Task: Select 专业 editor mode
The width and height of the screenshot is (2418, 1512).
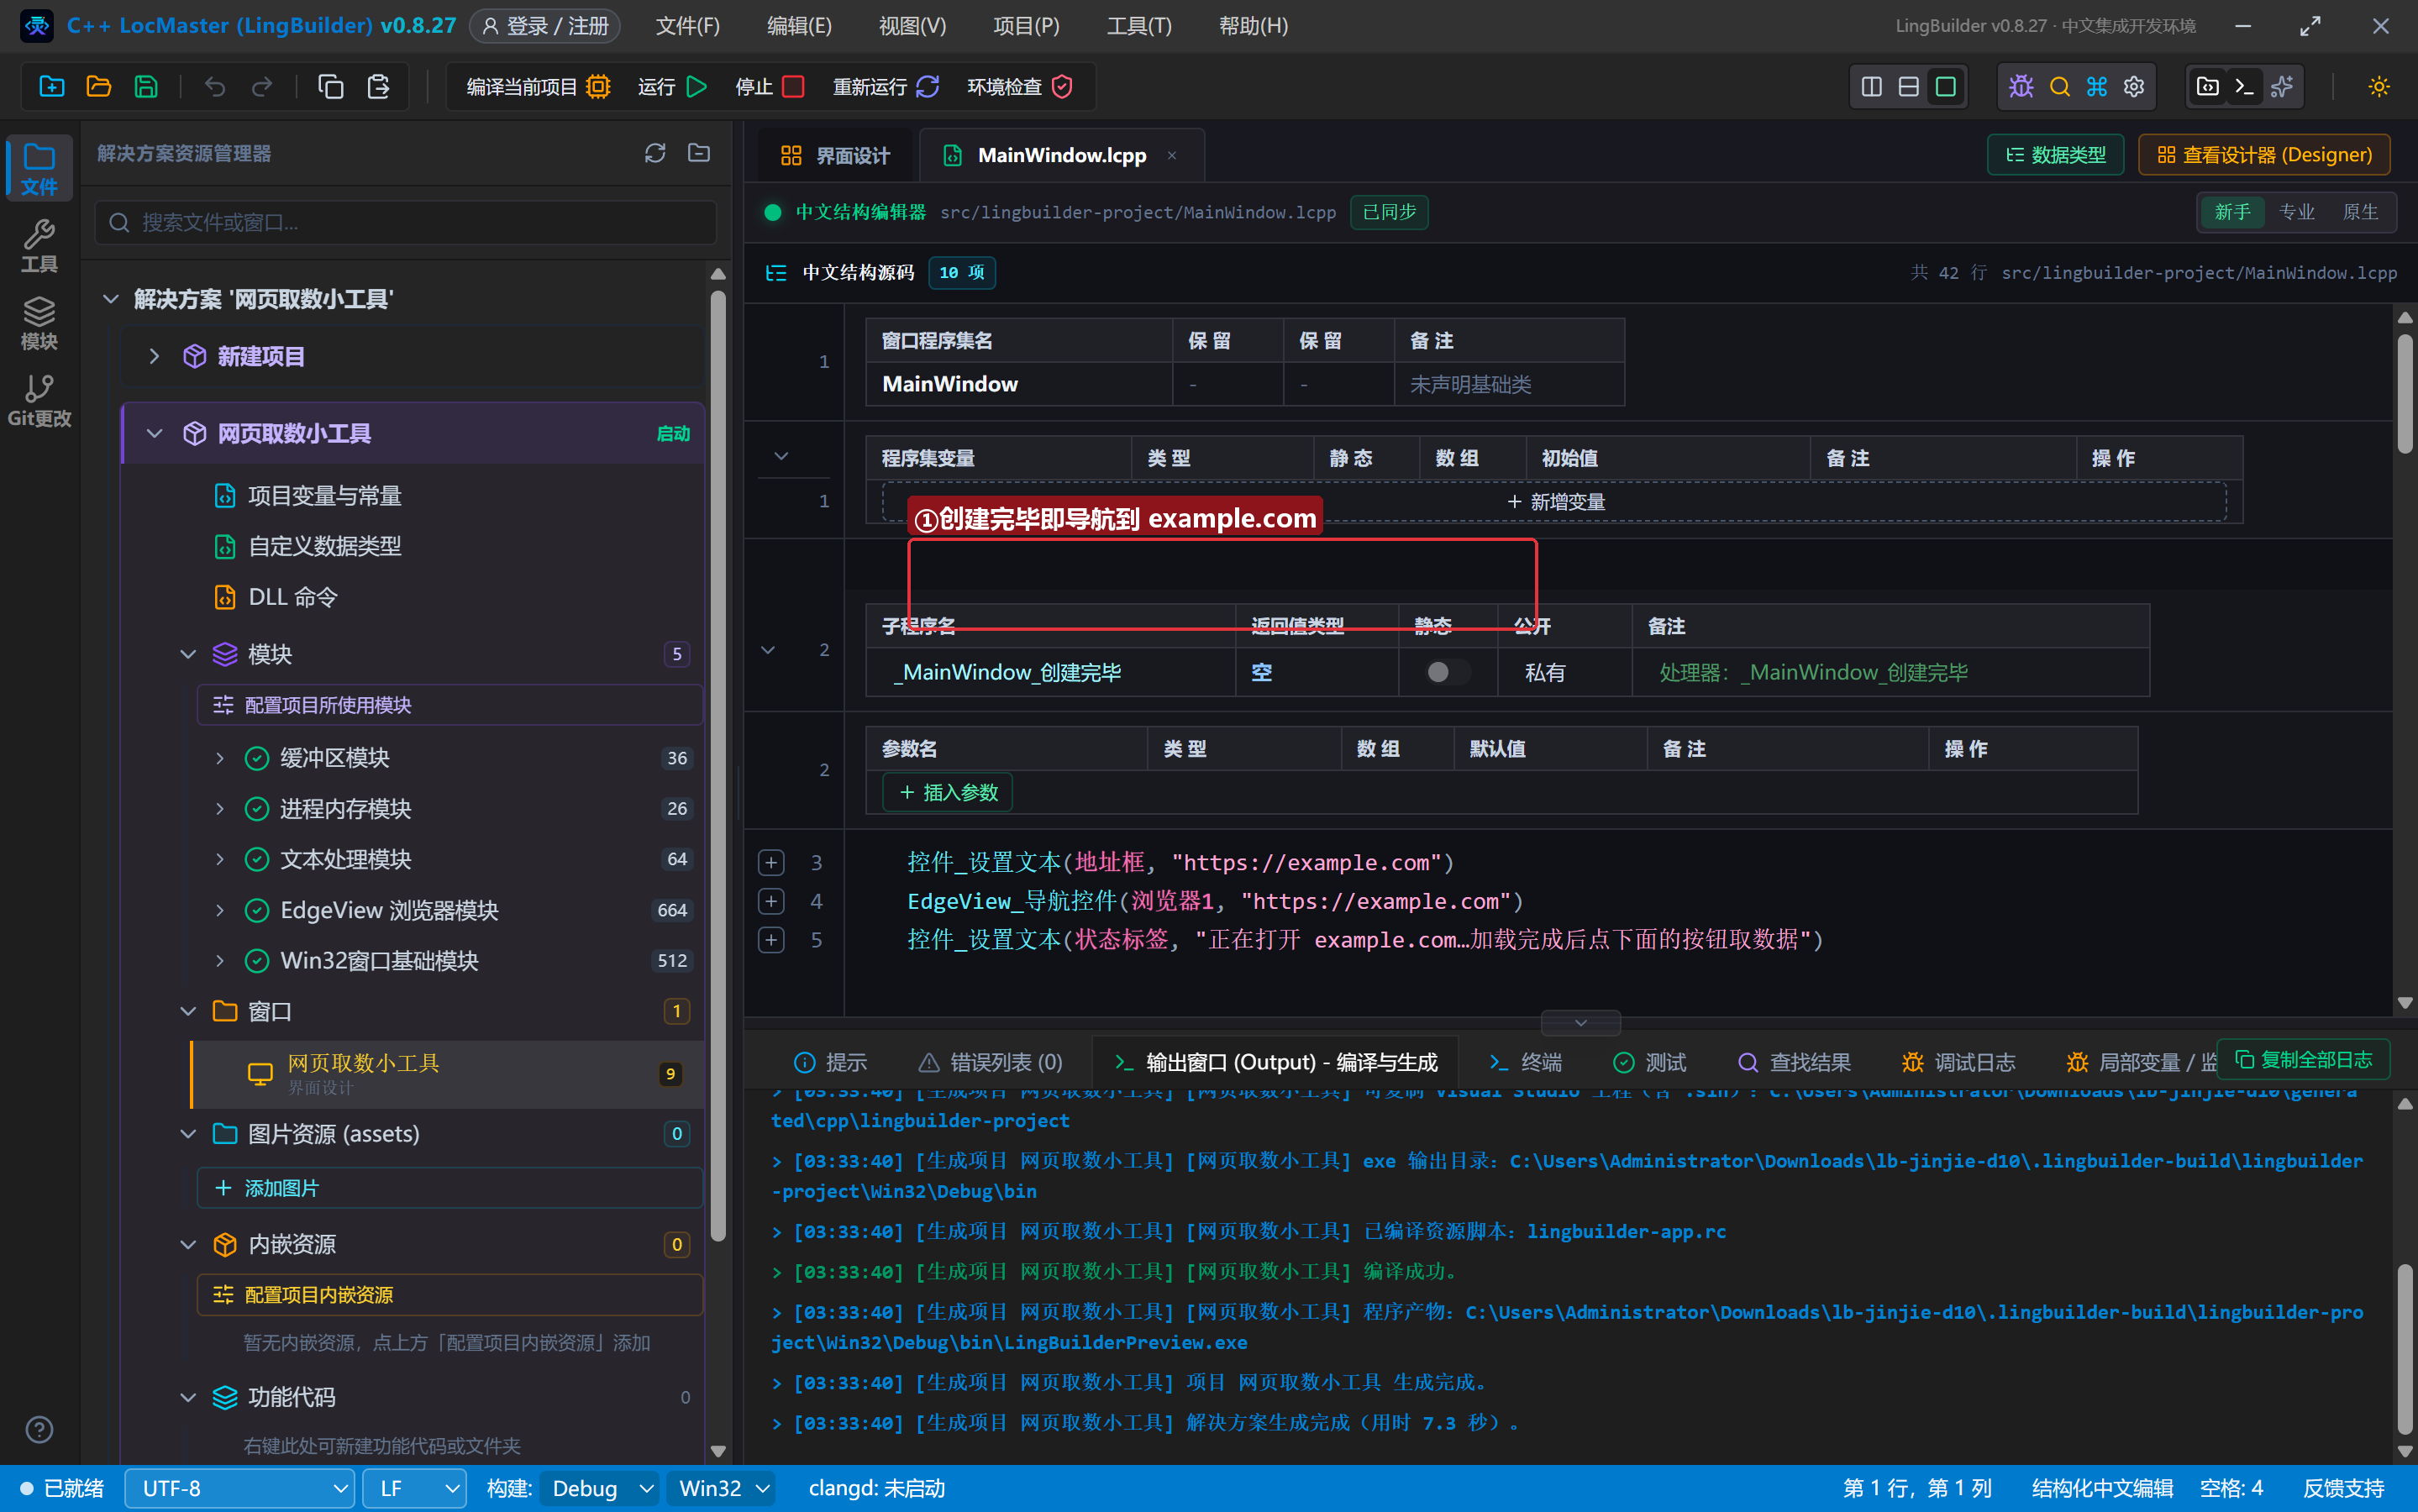Action: [x=2296, y=212]
